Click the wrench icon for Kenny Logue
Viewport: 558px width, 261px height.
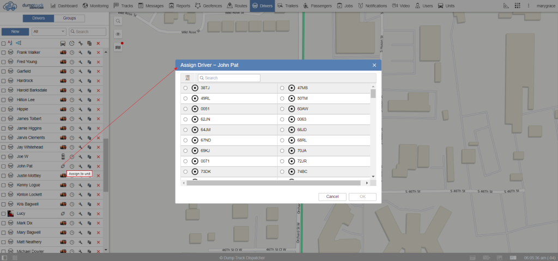(80, 185)
